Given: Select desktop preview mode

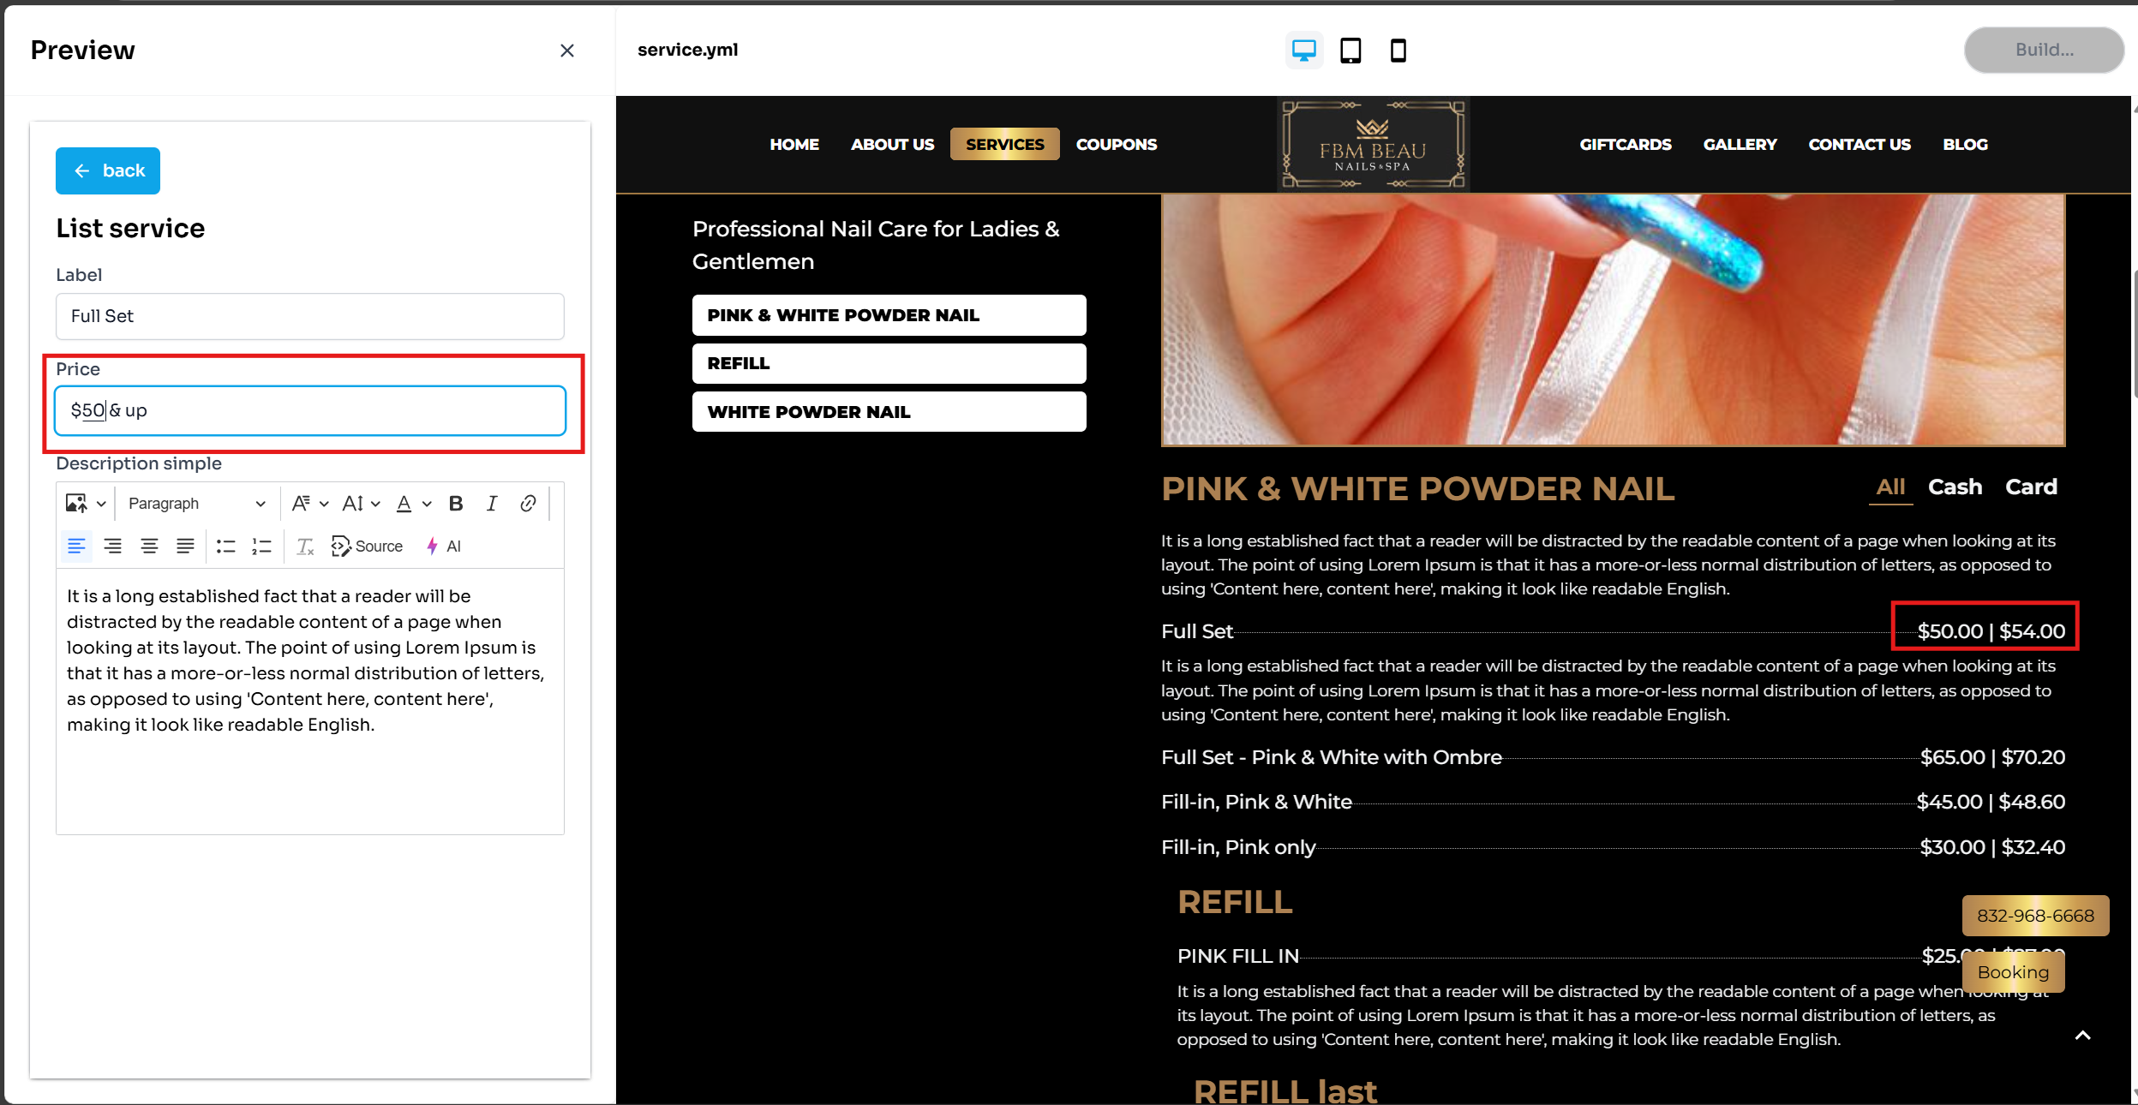Looking at the screenshot, I should coord(1303,51).
